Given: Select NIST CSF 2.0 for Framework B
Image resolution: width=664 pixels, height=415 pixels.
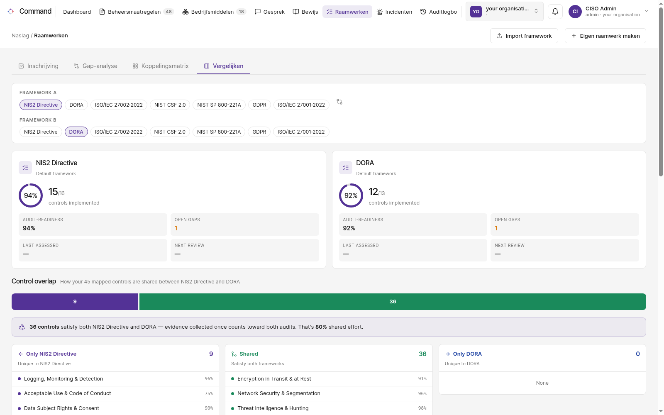Looking at the screenshot, I should pyautogui.click(x=170, y=132).
